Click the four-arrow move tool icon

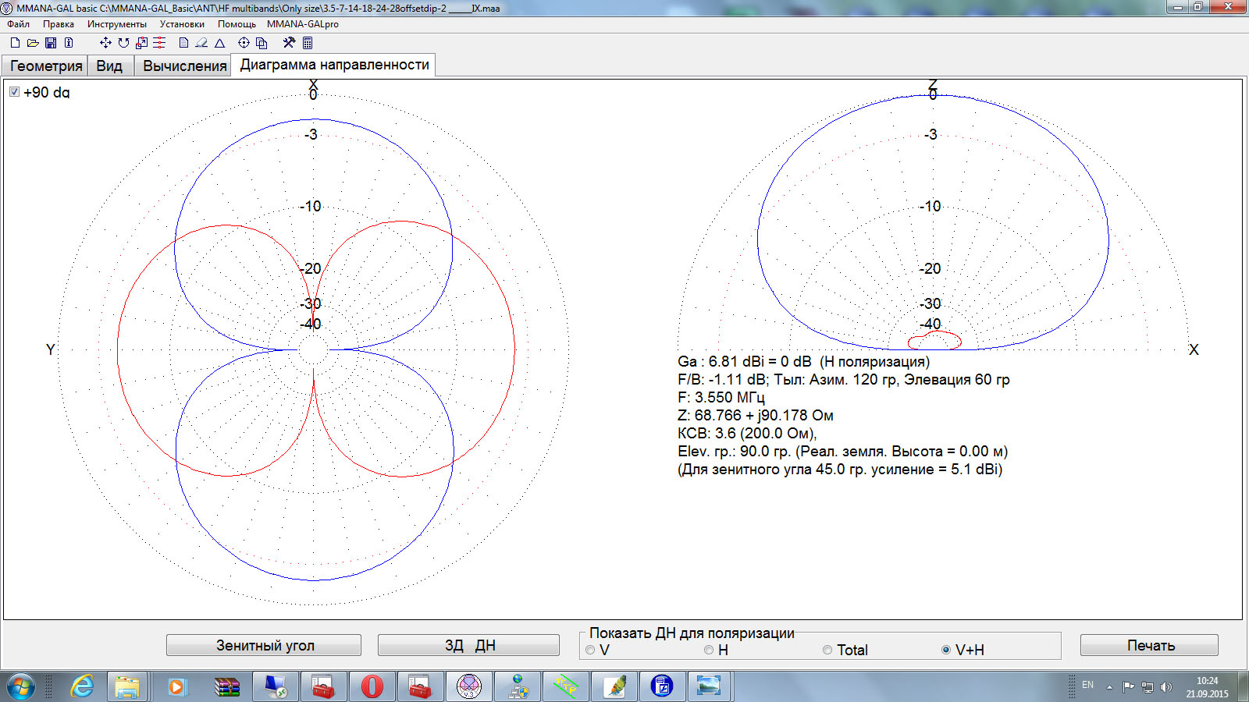click(x=105, y=43)
